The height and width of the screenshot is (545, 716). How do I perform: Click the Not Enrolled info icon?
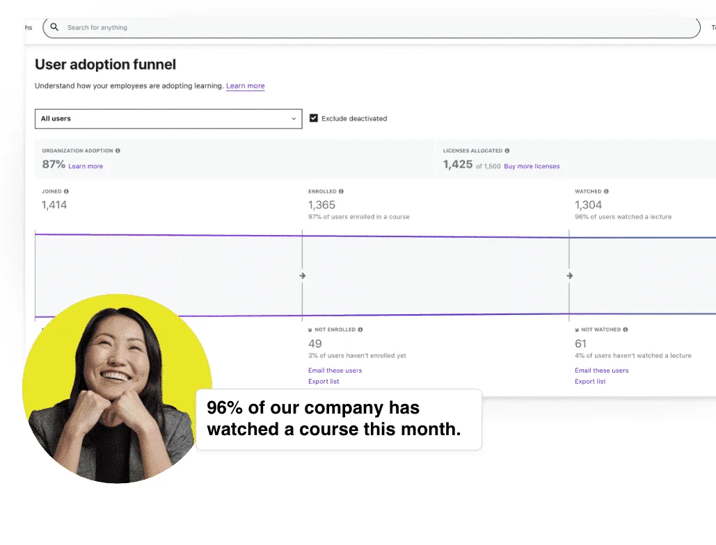pos(360,330)
